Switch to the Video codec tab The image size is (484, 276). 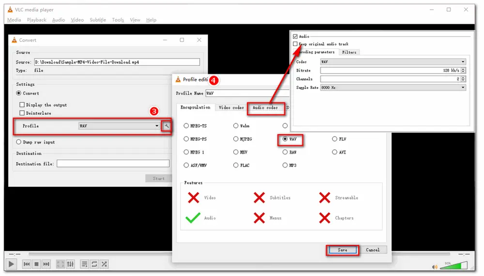[231, 107]
